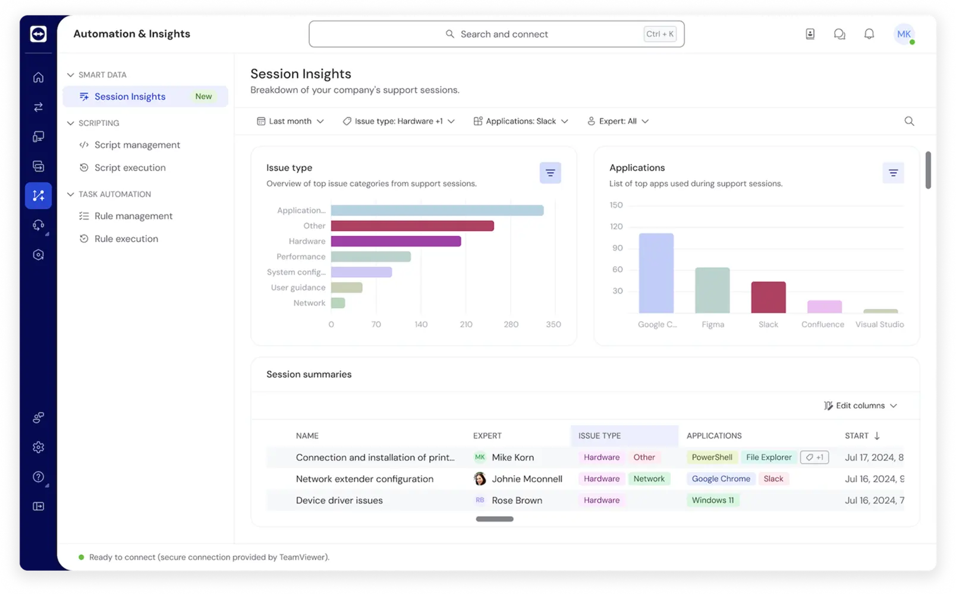956x594 pixels.
Task: Click the Google Chrome bar in Applications chart
Action: 656,273
